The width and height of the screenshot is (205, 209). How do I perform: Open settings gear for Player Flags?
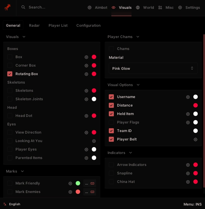(188, 122)
